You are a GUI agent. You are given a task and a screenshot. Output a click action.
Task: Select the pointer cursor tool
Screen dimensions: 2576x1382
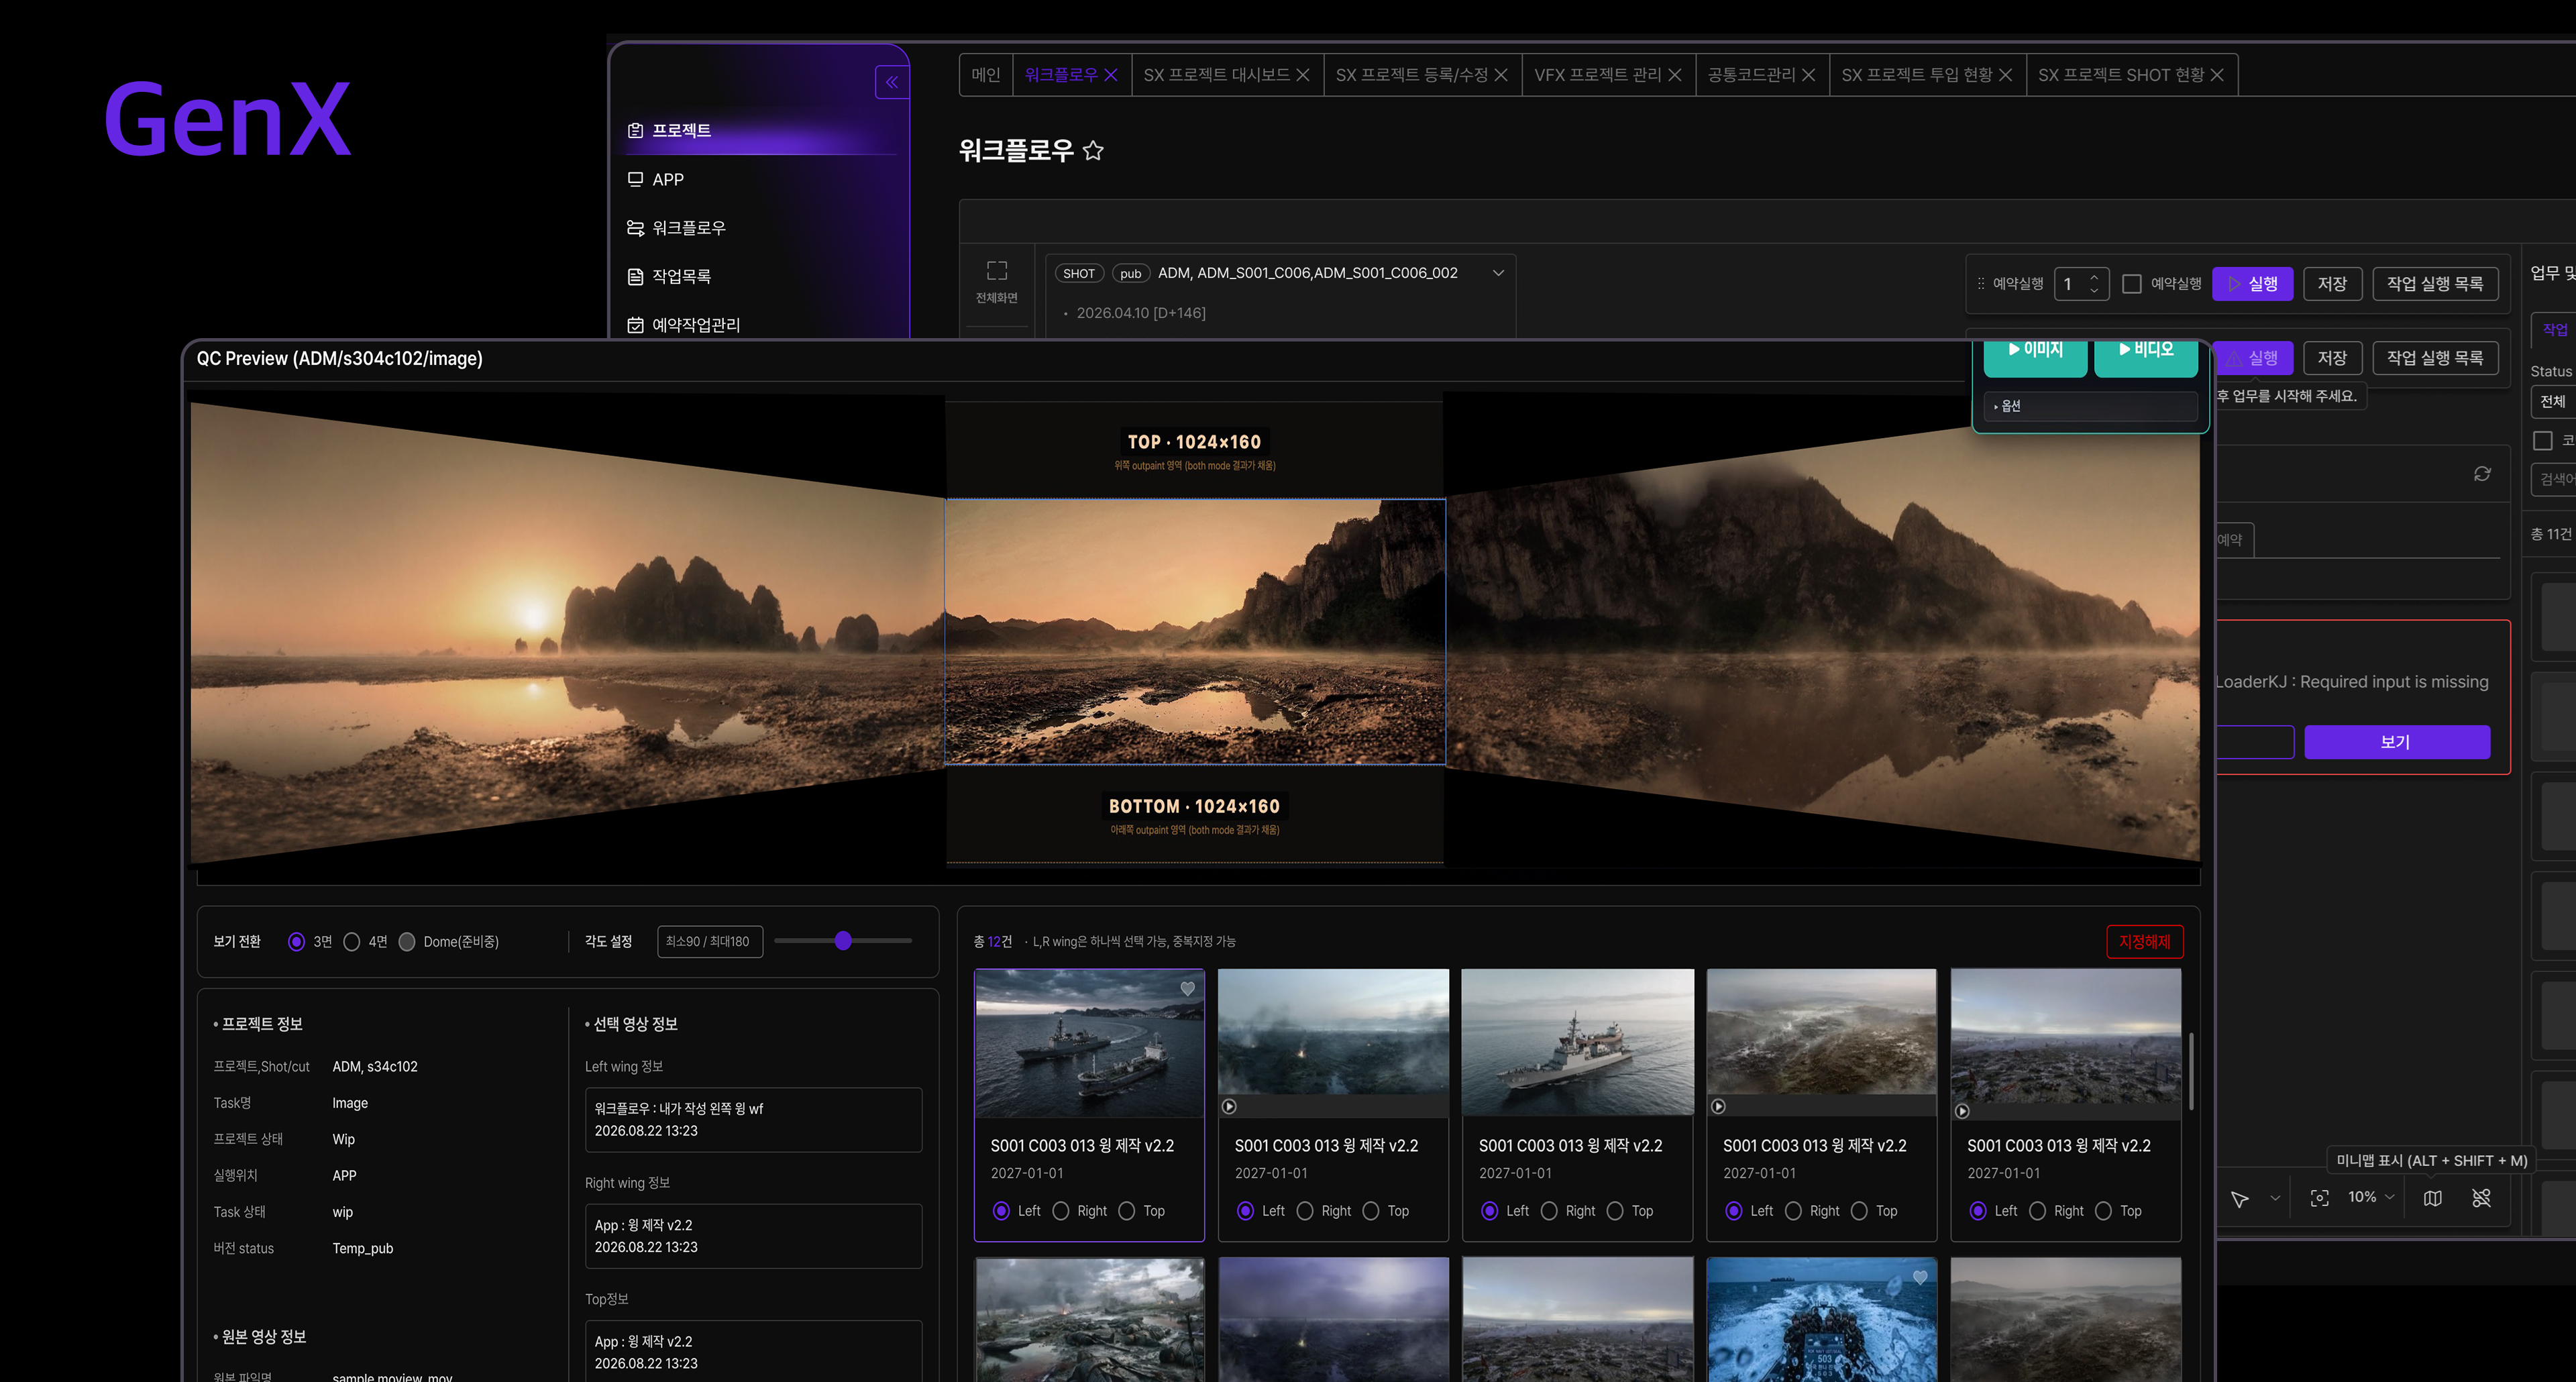(2240, 1198)
